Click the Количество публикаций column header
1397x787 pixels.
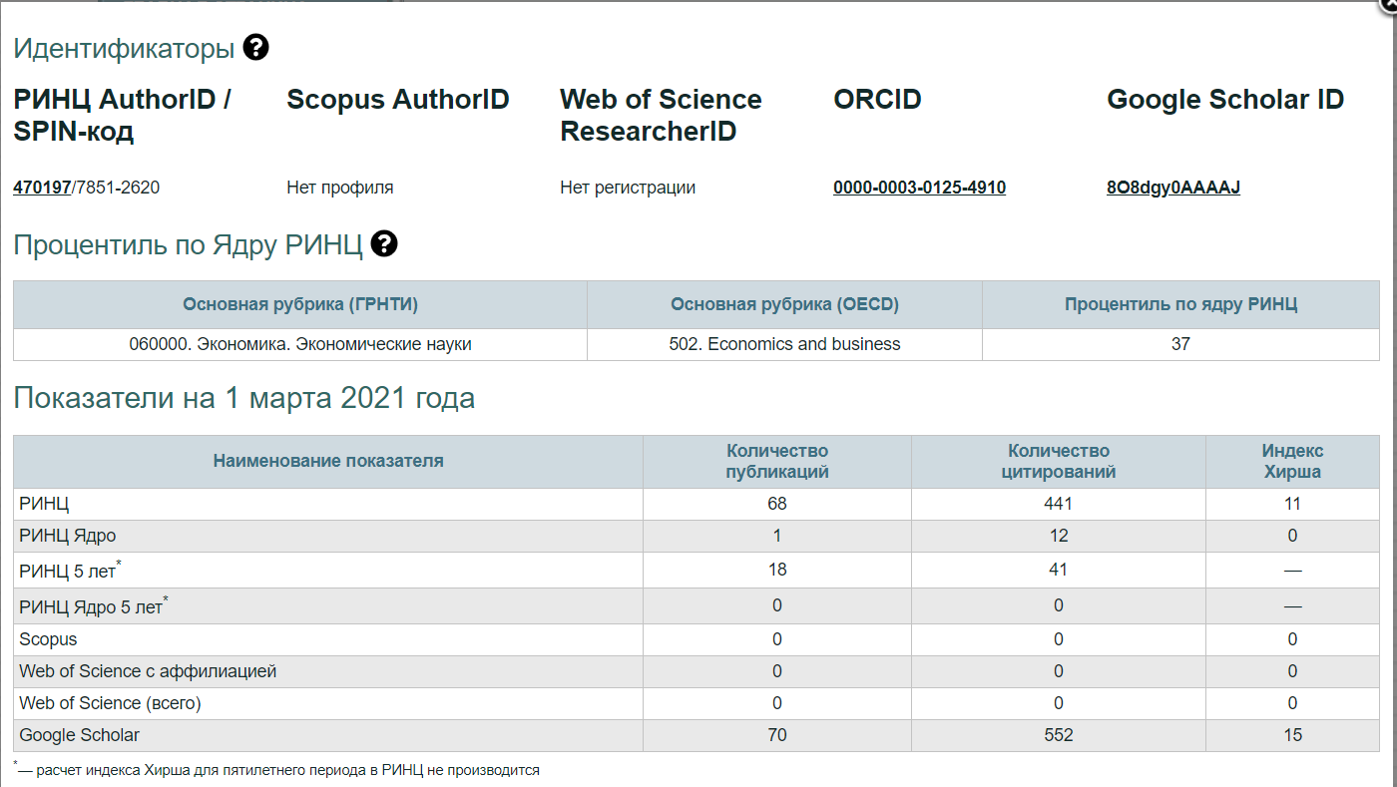coord(777,461)
